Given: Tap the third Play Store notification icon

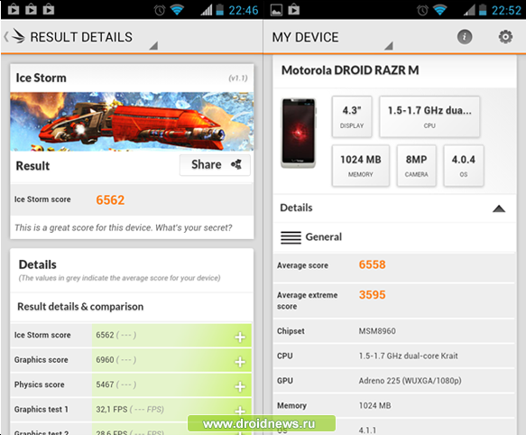Looking at the screenshot, I should [49, 9].
